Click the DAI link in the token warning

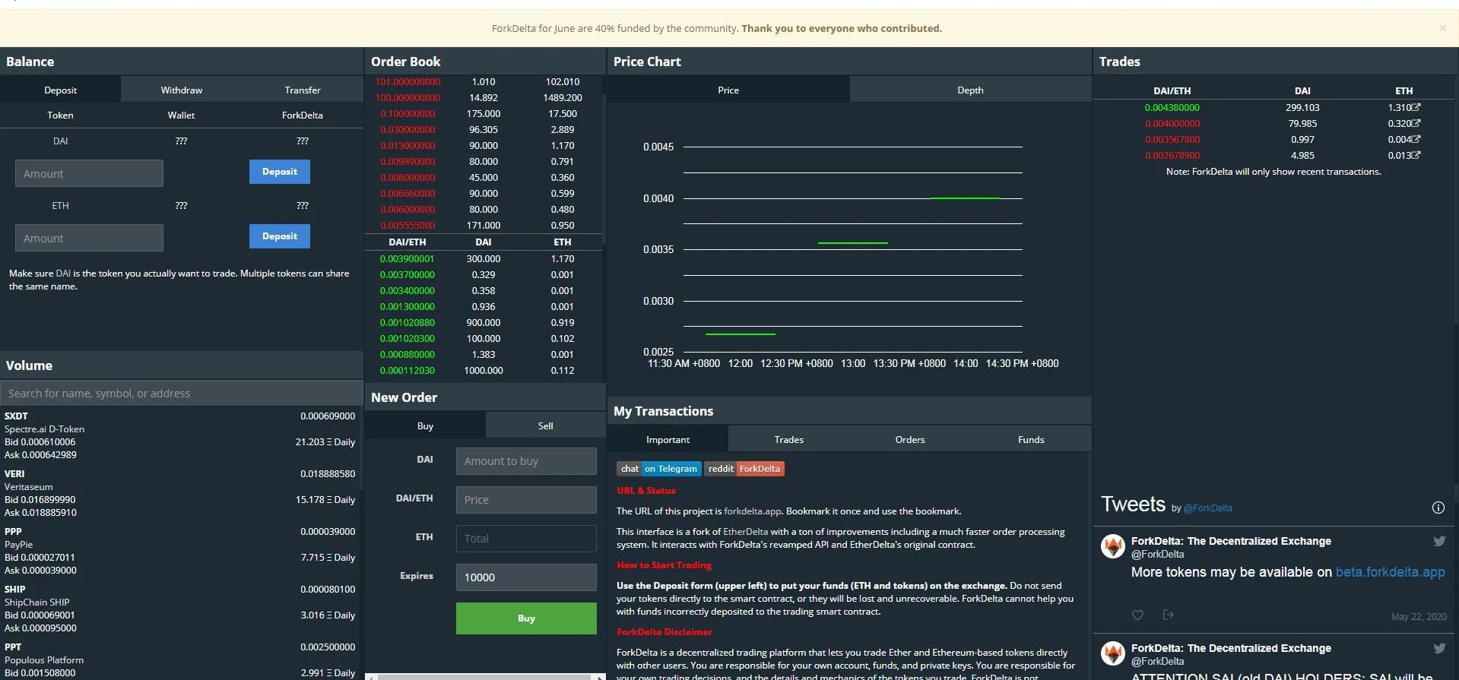tap(63, 274)
